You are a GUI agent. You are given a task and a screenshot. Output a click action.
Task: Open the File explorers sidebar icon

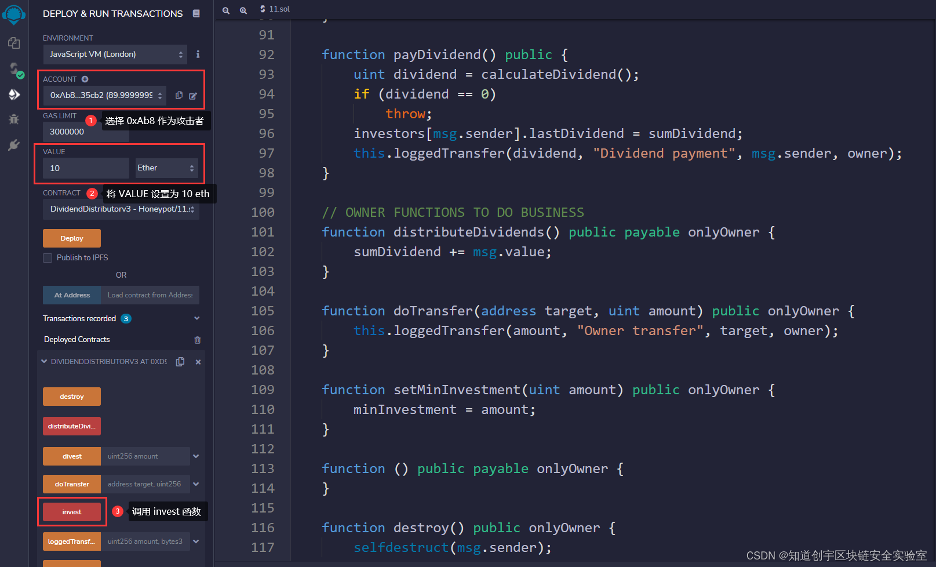point(14,43)
